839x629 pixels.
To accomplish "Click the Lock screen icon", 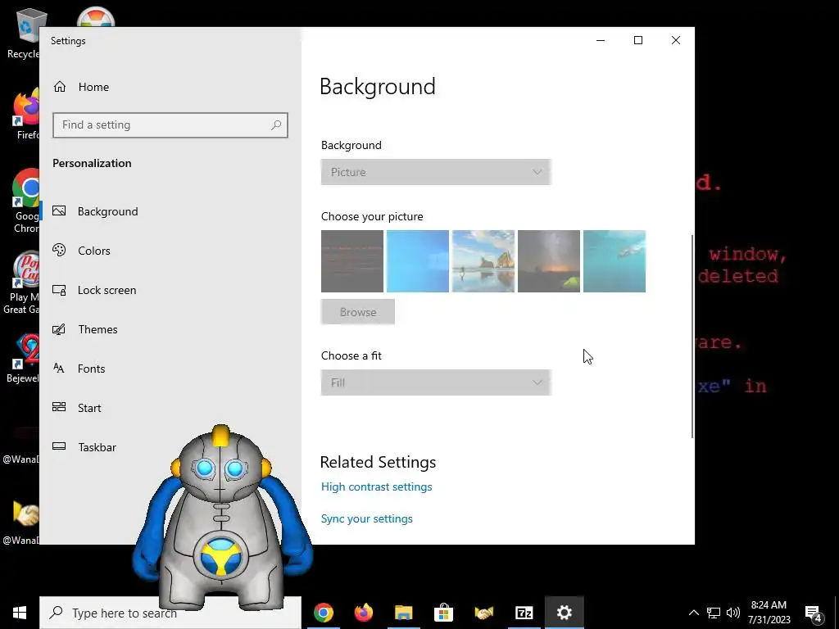I will point(59,290).
